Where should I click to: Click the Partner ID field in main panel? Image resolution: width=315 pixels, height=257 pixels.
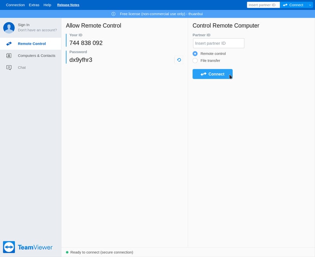pyautogui.click(x=219, y=43)
